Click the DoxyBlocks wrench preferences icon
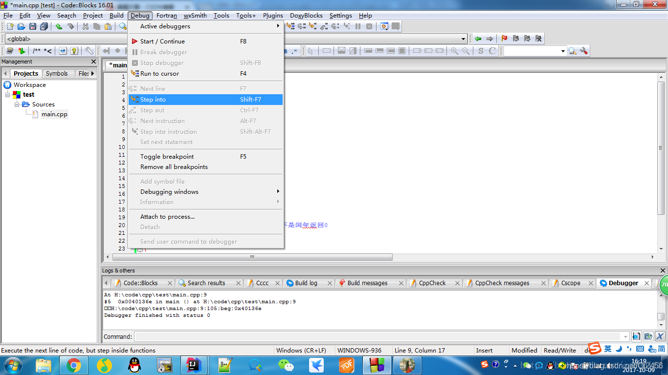This screenshot has width=668, height=375. point(89,51)
